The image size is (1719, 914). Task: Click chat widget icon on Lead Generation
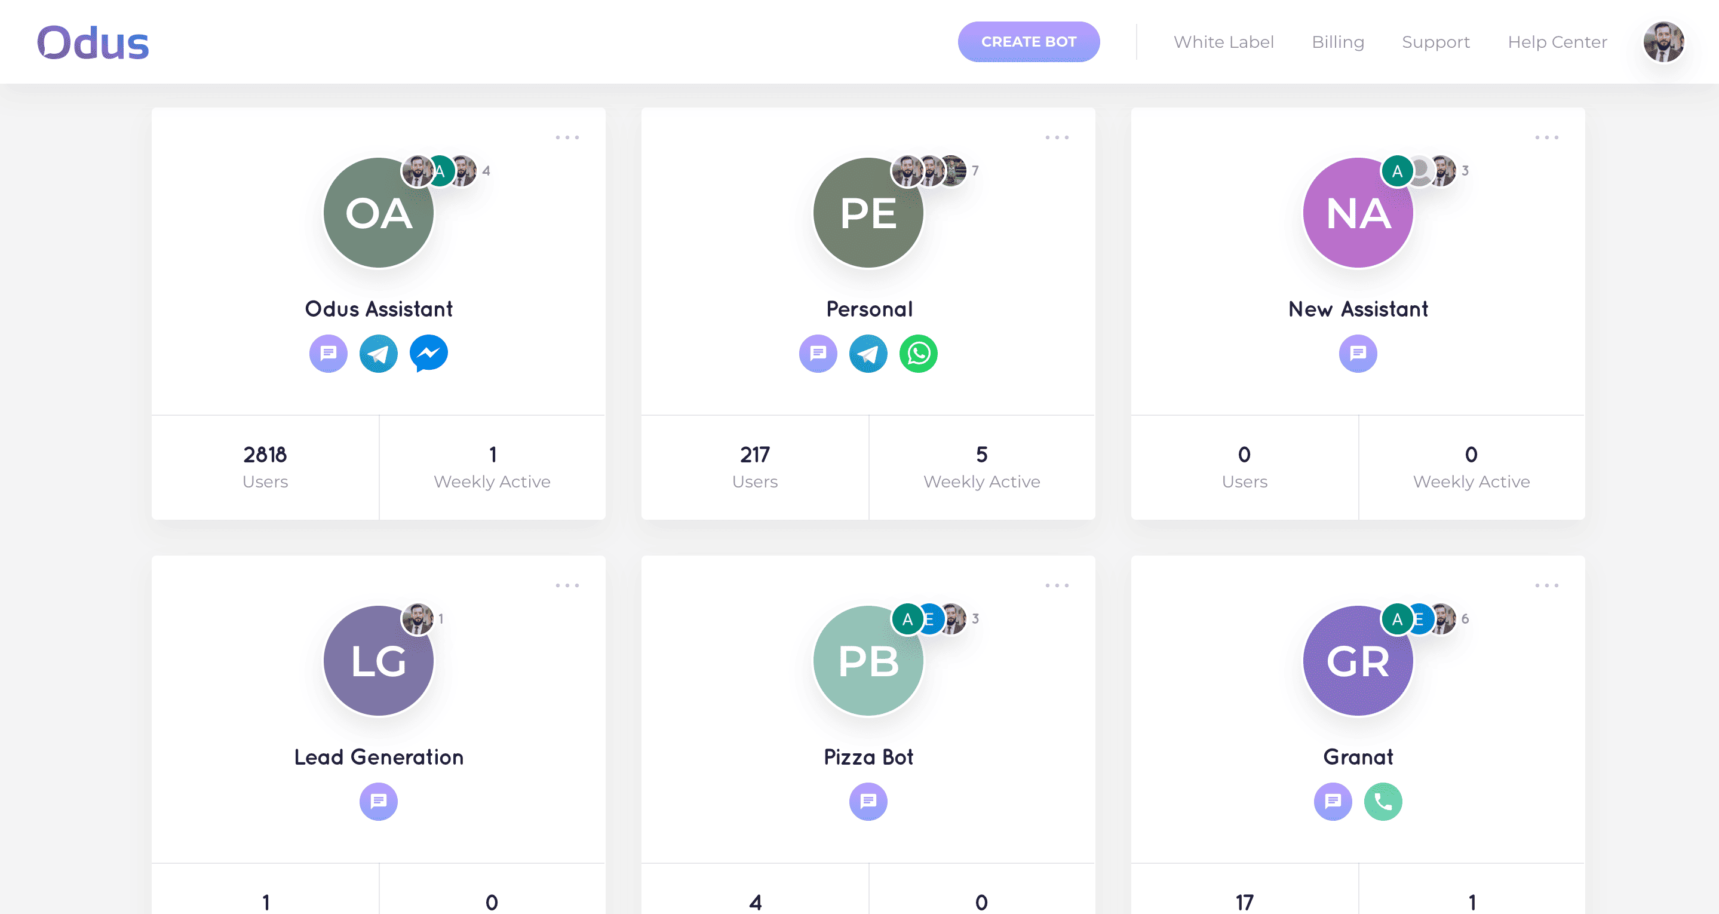(x=378, y=801)
